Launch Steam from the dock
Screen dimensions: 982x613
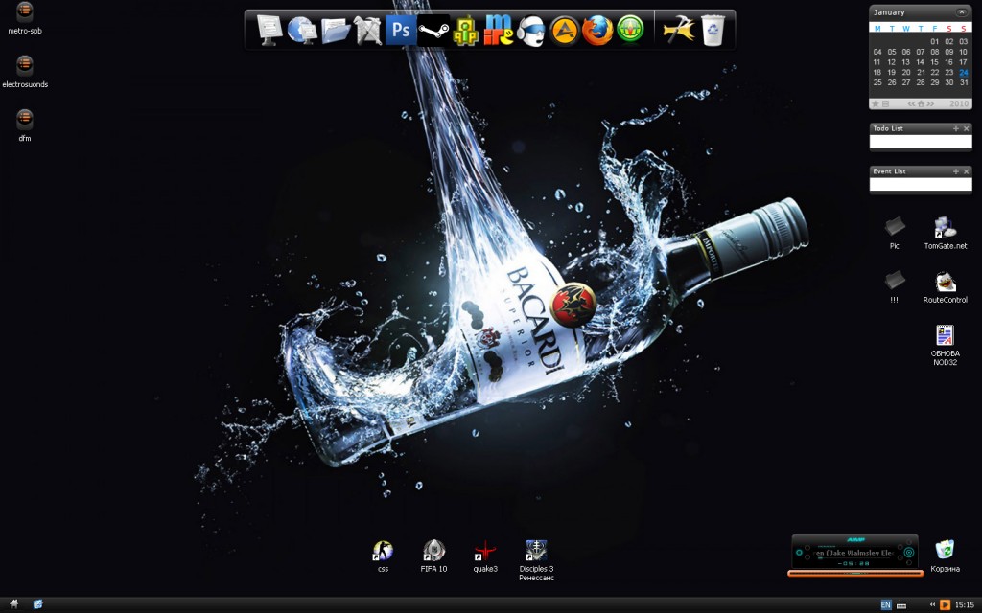point(433,30)
